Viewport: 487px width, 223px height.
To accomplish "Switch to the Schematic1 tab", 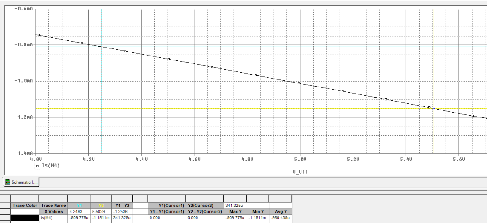I will click(x=21, y=182).
